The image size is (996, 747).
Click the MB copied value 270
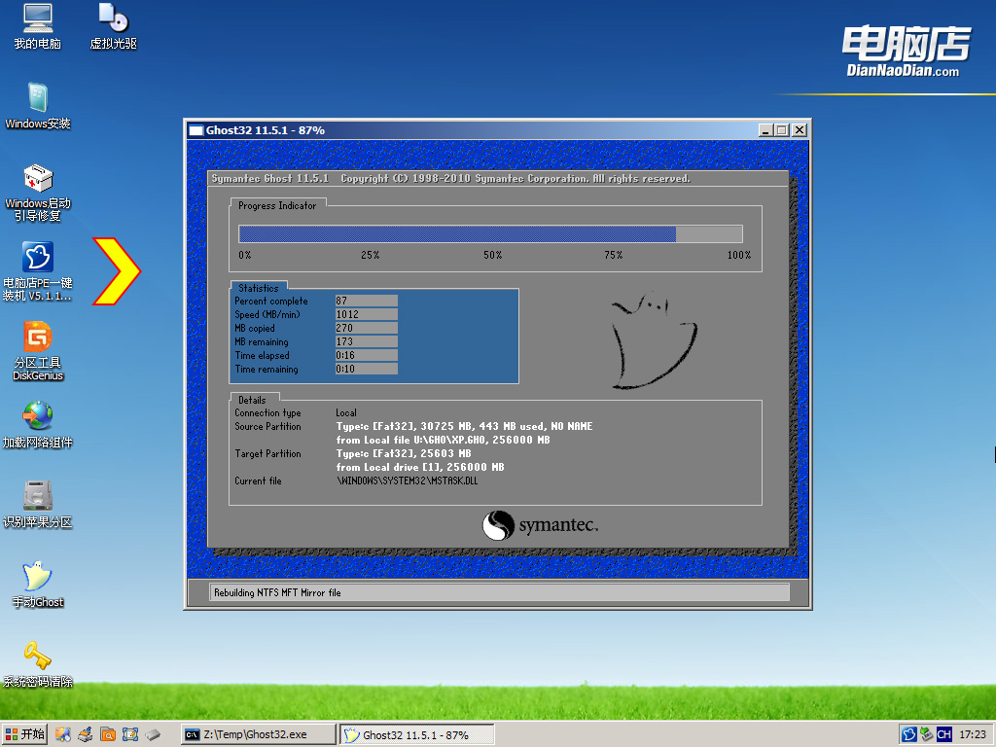click(x=367, y=328)
